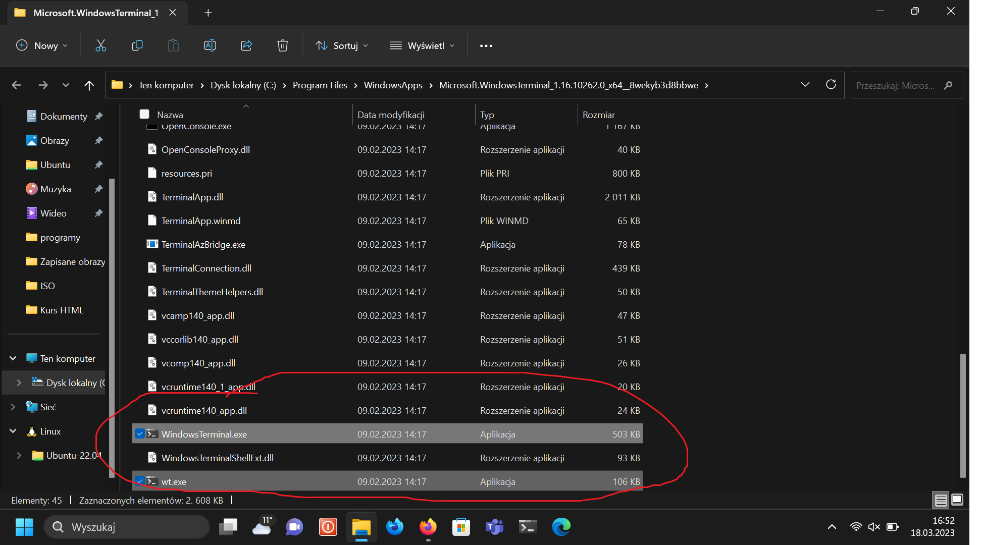The height and width of the screenshot is (545, 982).
Task: Sort by Nazwa column header
Action: click(x=170, y=115)
